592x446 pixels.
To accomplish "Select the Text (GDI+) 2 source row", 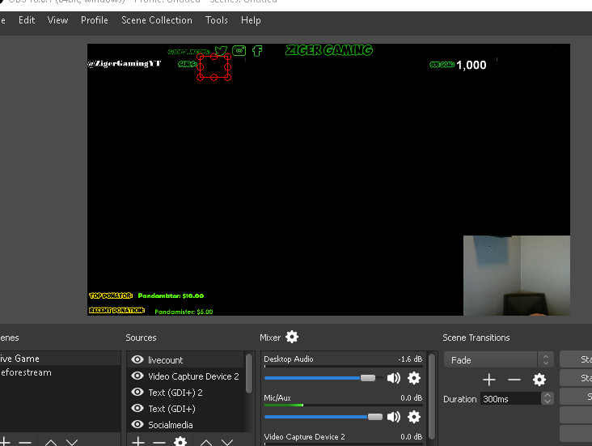I will [187, 393].
